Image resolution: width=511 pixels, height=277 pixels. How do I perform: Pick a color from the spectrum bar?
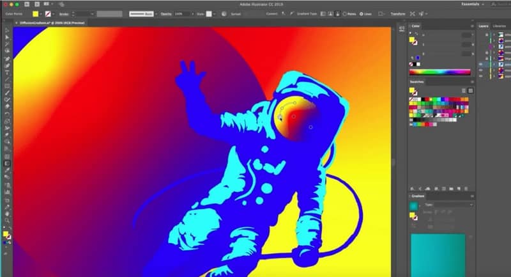(440, 72)
